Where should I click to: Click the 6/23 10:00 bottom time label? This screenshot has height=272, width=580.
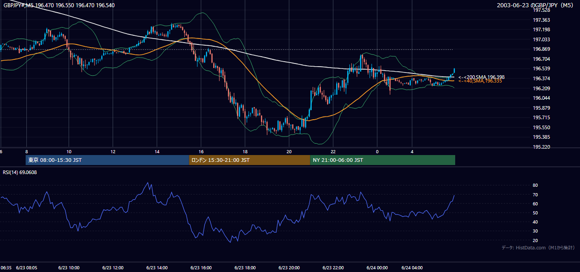click(69, 267)
